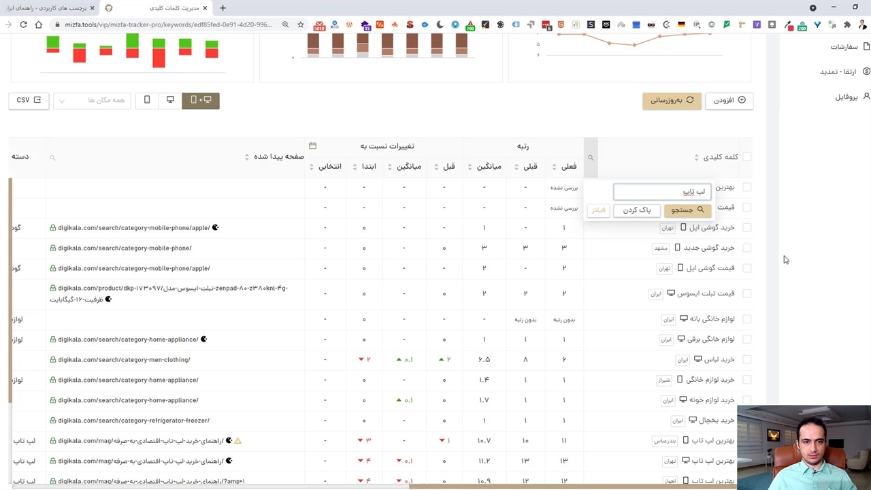871x490 pixels.
Task: Sort the table by کلمه کلیدی column
Action: 696,157
